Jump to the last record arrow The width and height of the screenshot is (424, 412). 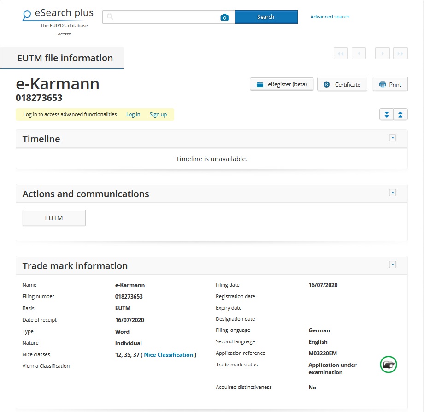tap(400, 53)
